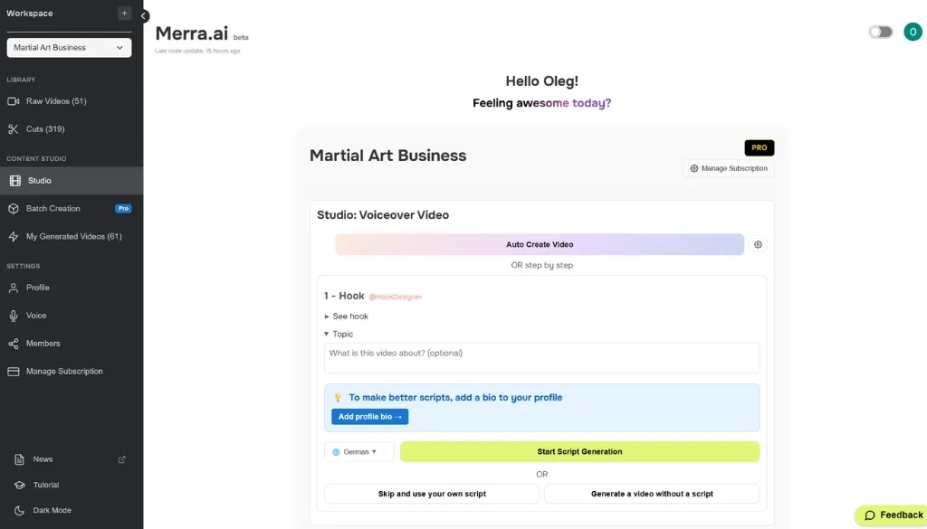927x529 pixels.
Task: Flip the switch next to the avatar
Action: (x=879, y=31)
